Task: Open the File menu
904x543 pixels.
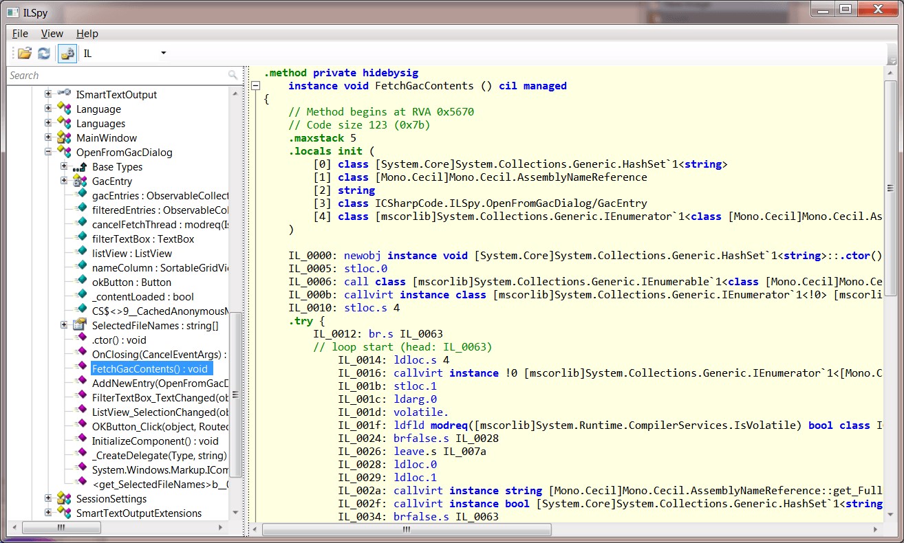Action: click(x=20, y=33)
